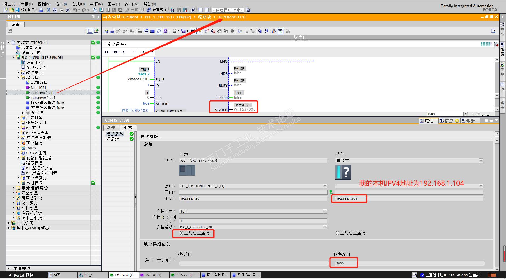Insert a normally open contact

(106, 52)
